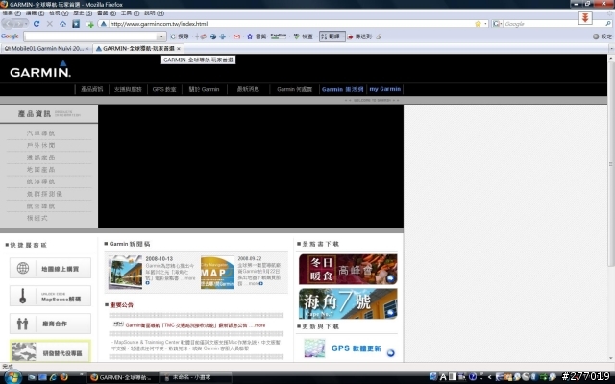Image resolution: width=615 pixels, height=384 pixels.
Task: Click the MAP news thumbnail
Action: (218, 273)
